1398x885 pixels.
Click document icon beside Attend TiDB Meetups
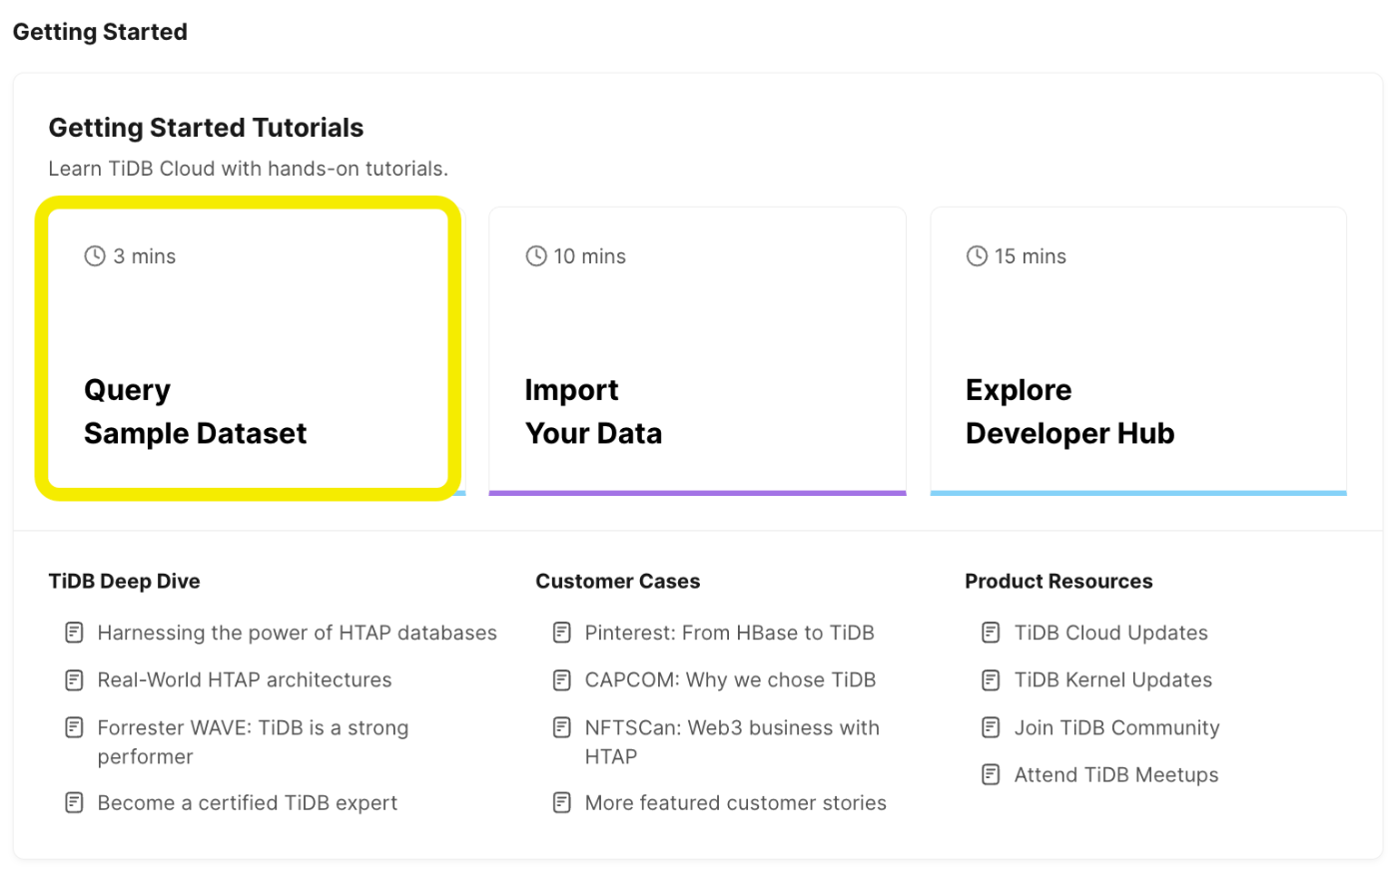pos(991,775)
